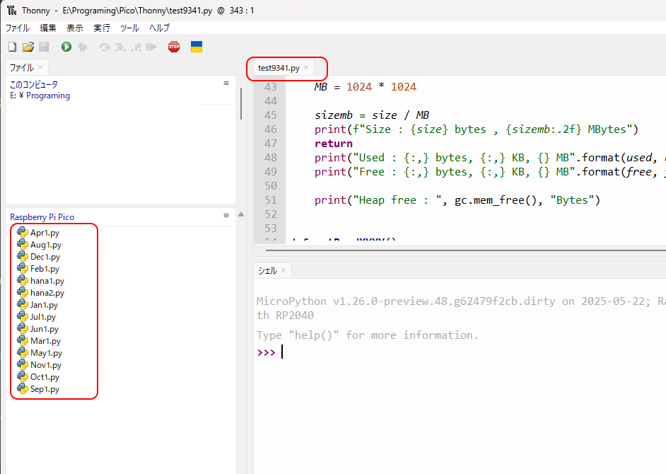Click the Ukraine flag icon in toolbar

197,47
